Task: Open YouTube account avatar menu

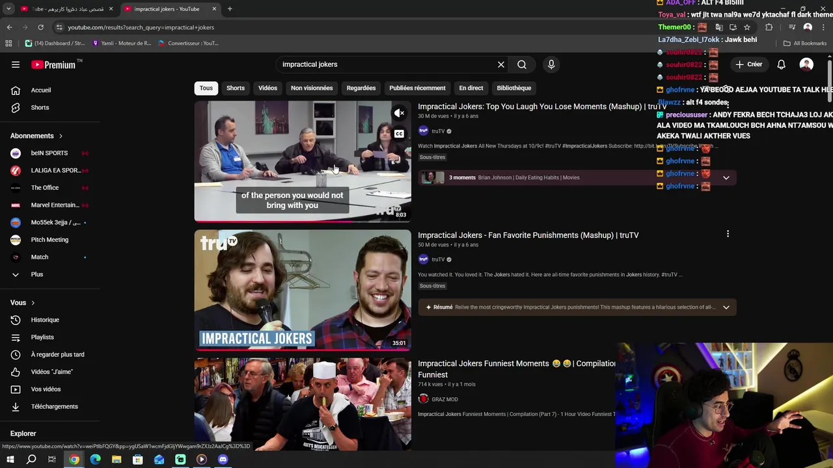Action: 806,64
